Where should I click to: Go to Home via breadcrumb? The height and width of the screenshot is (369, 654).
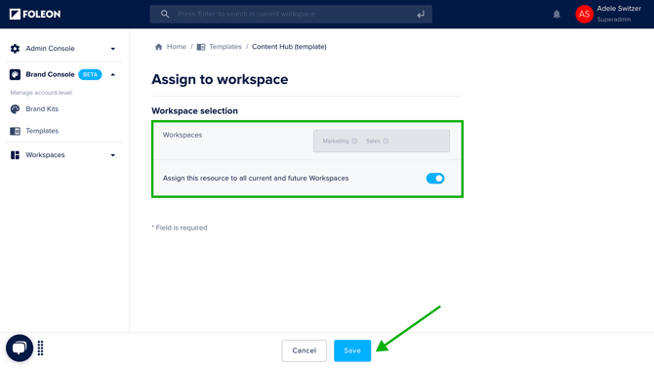(x=177, y=47)
